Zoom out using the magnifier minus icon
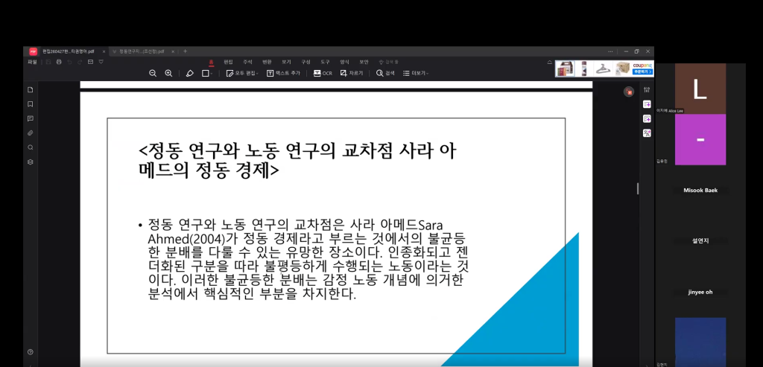This screenshot has height=367, width=763. 153,74
